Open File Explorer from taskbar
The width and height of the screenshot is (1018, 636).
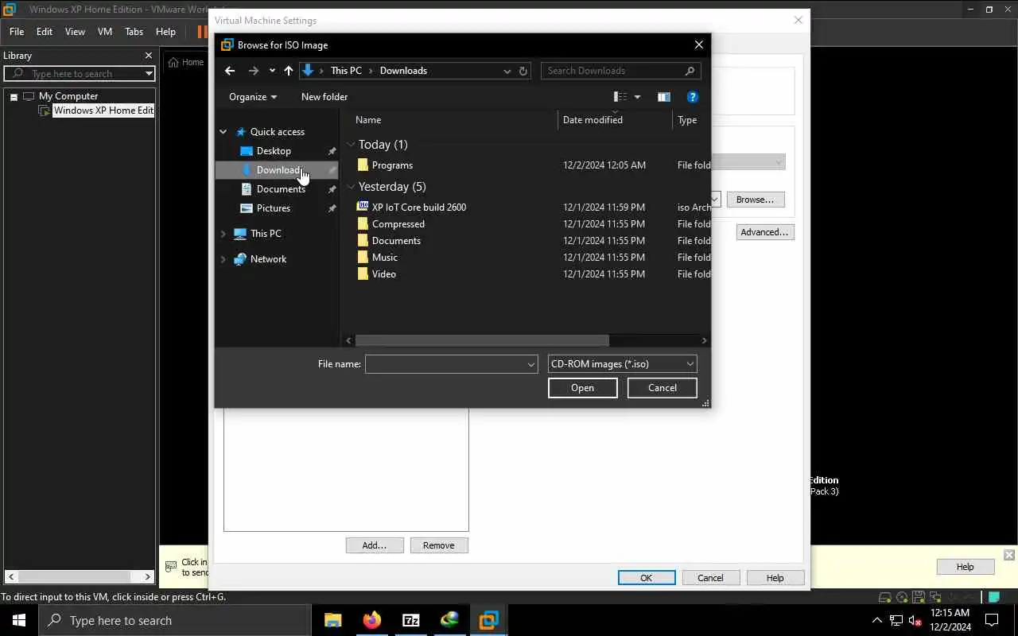click(332, 620)
